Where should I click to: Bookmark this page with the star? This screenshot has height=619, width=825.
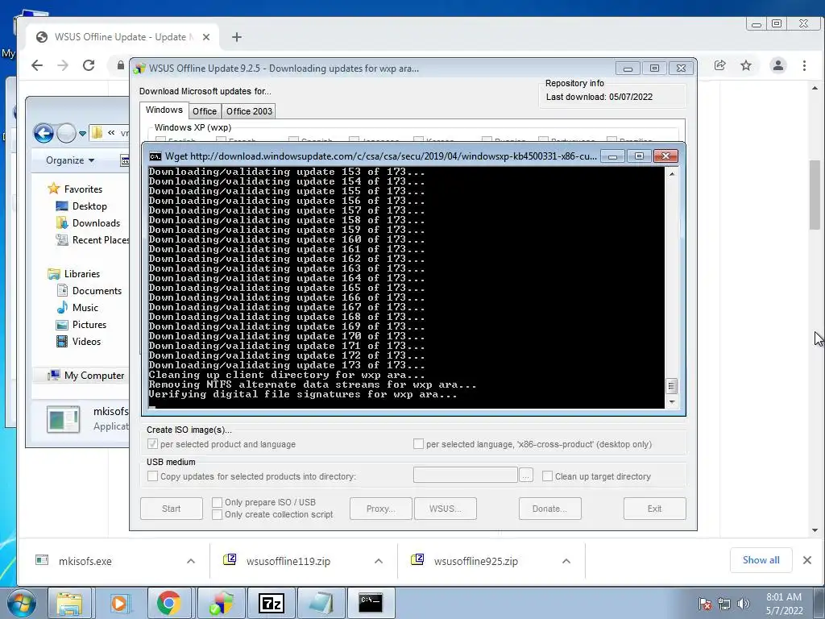pyautogui.click(x=746, y=65)
